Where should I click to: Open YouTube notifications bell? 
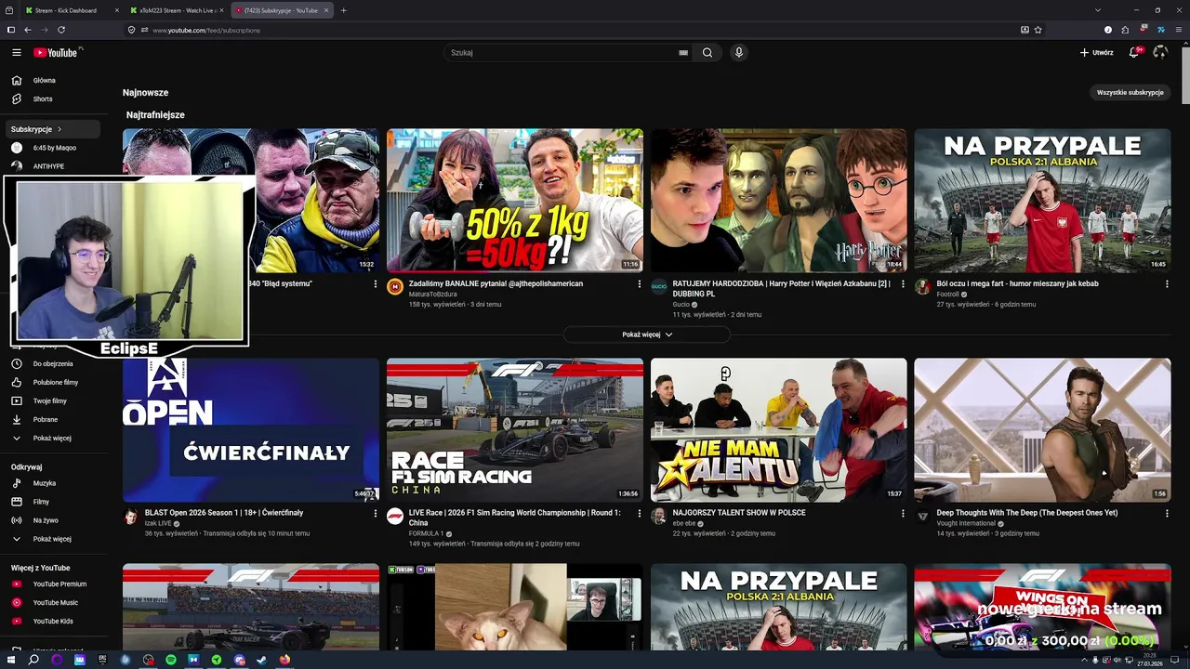pos(1134,53)
